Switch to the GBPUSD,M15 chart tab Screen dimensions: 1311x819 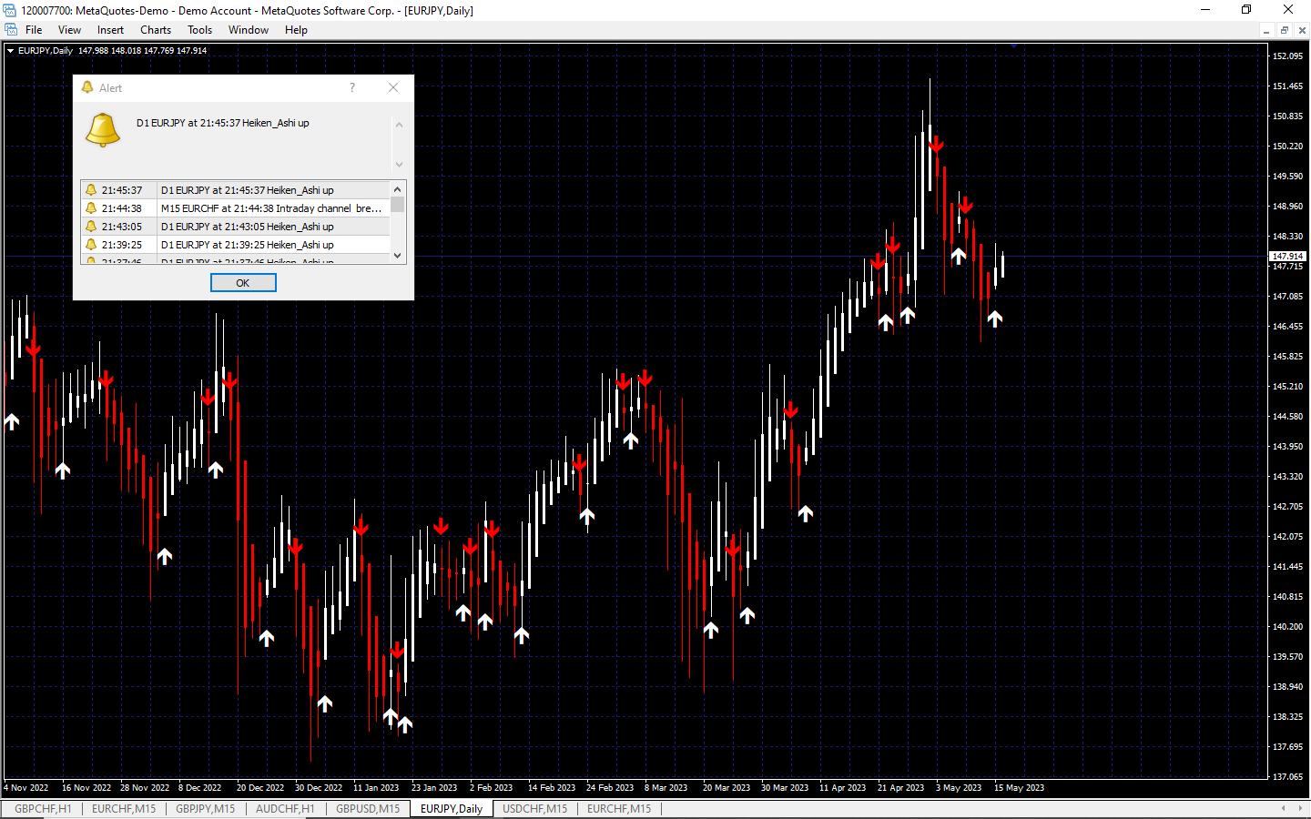[x=368, y=809]
